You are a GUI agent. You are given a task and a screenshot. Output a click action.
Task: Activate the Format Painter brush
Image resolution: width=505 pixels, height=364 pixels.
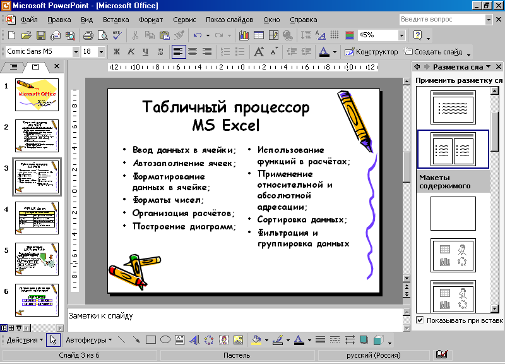(x=179, y=35)
